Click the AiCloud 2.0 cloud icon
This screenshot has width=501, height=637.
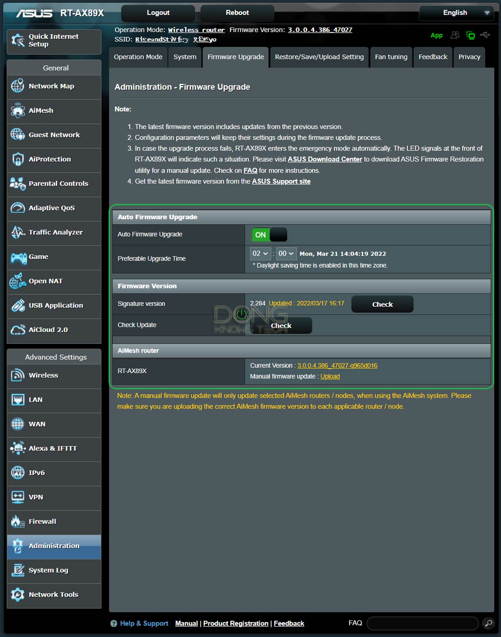coord(18,330)
